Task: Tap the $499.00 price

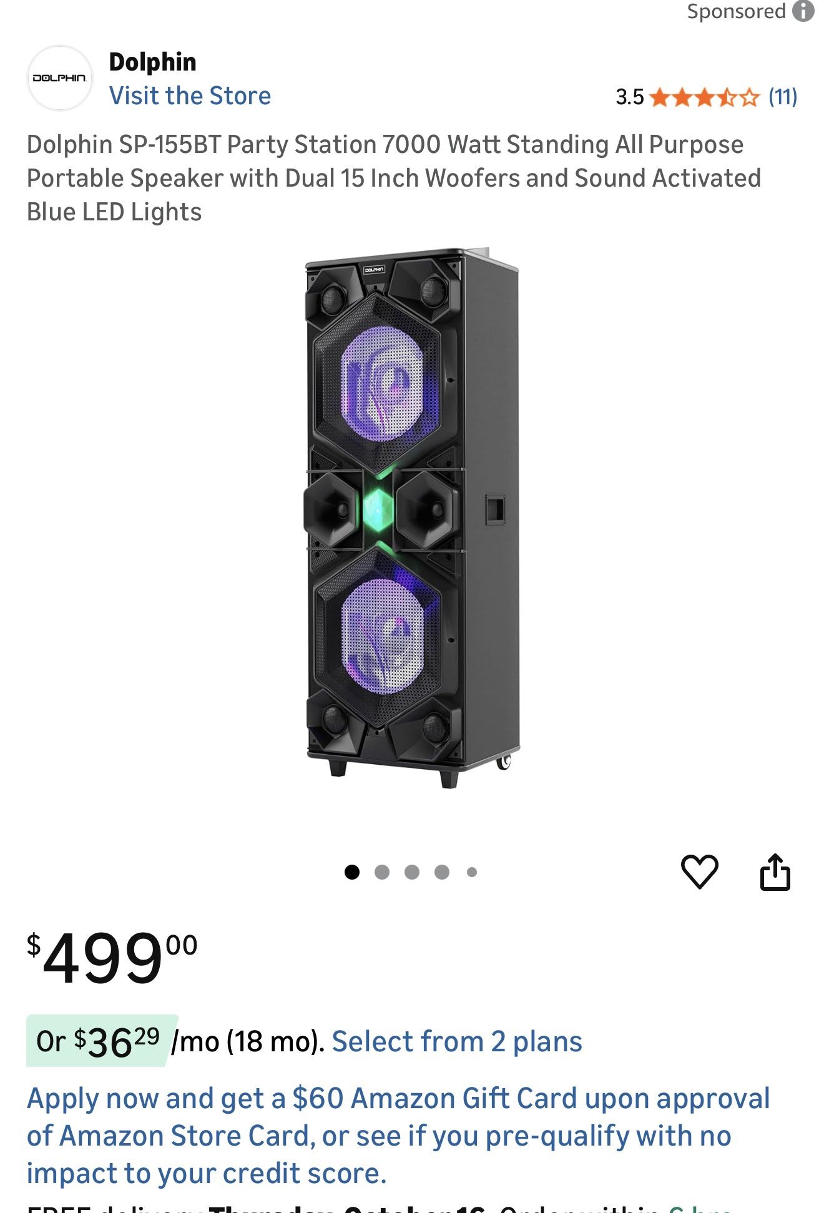Action: click(x=112, y=957)
